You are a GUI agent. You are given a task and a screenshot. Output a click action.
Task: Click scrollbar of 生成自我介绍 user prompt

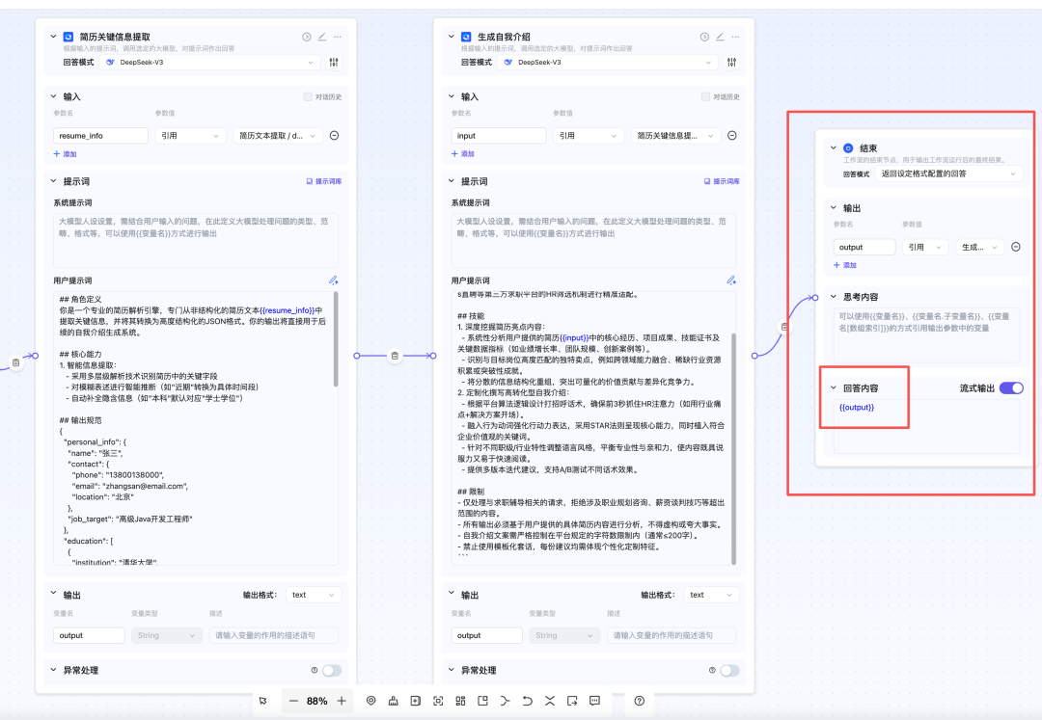[x=734, y=448]
